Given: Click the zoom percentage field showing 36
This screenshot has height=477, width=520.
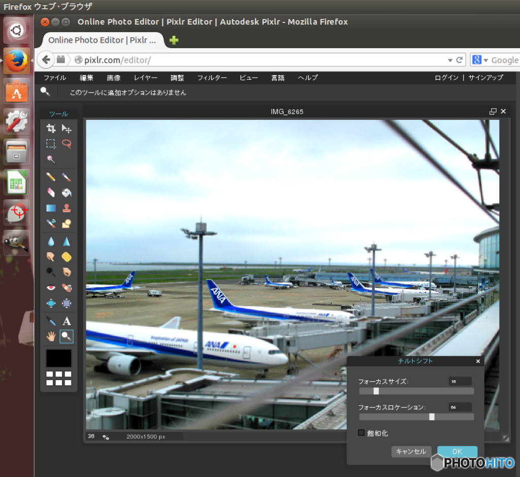Looking at the screenshot, I should tap(91, 436).
